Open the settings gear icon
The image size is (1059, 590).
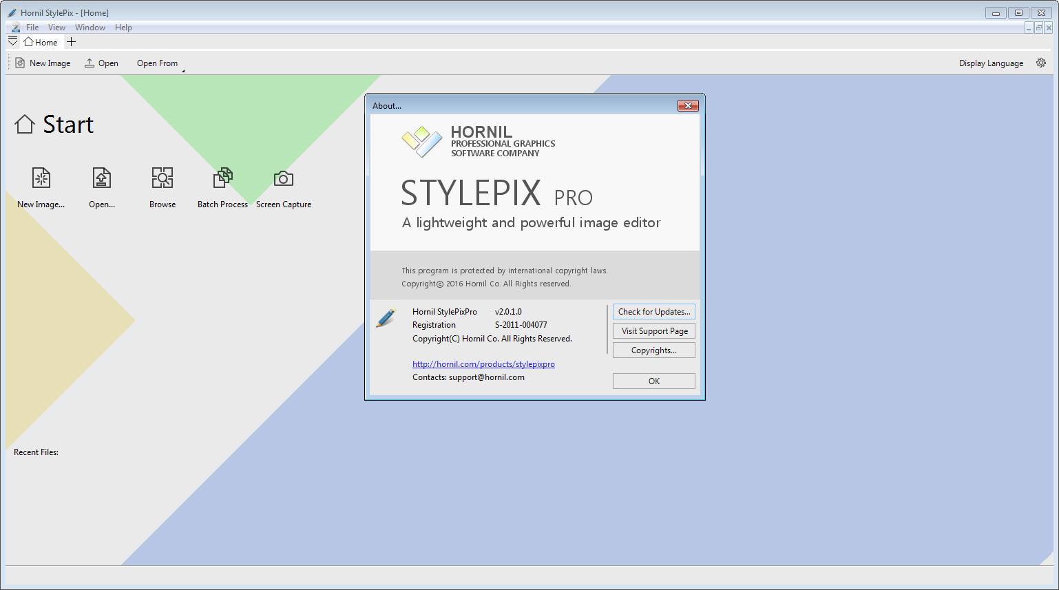pyautogui.click(x=1041, y=63)
